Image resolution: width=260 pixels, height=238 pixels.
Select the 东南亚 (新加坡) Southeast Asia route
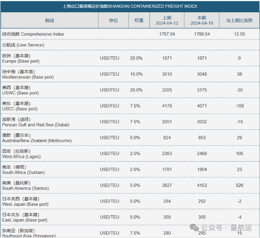tap(29, 233)
